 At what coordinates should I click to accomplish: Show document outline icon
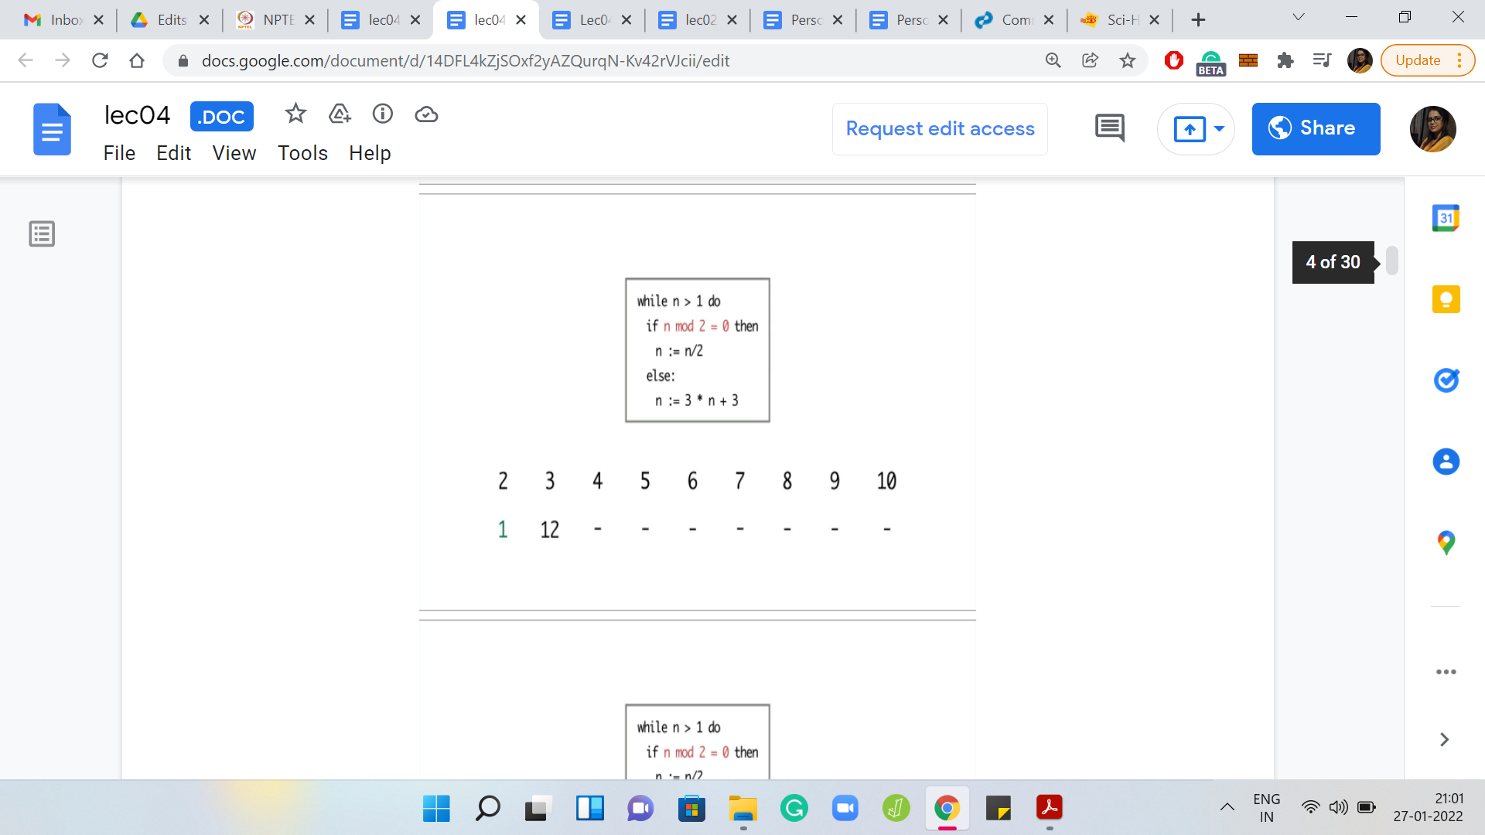[x=42, y=233]
